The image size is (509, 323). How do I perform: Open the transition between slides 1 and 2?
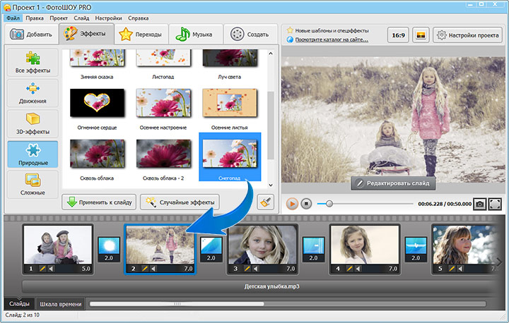[x=109, y=250]
